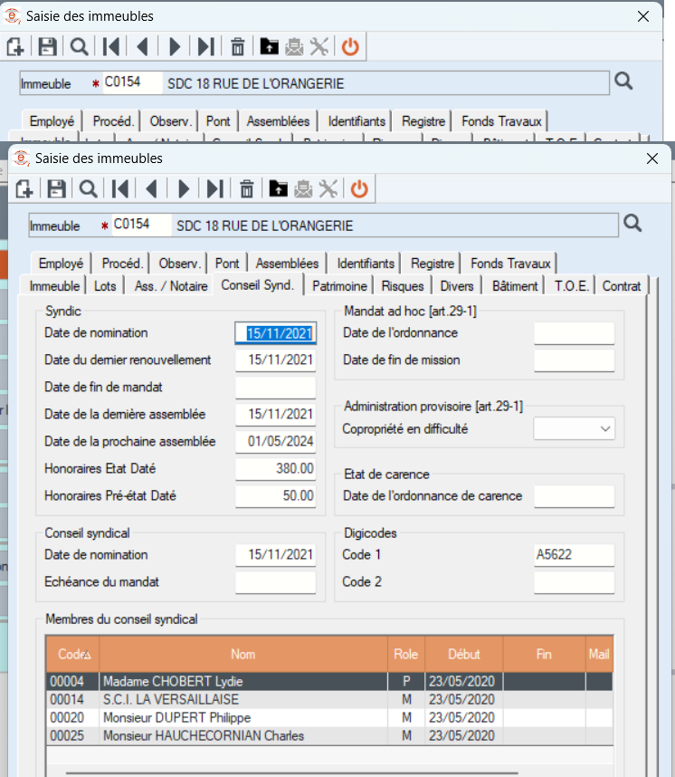The width and height of the screenshot is (675, 777).
Task: Click new record icon in back window toolbar
Action: pyautogui.click(x=15, y=47)
